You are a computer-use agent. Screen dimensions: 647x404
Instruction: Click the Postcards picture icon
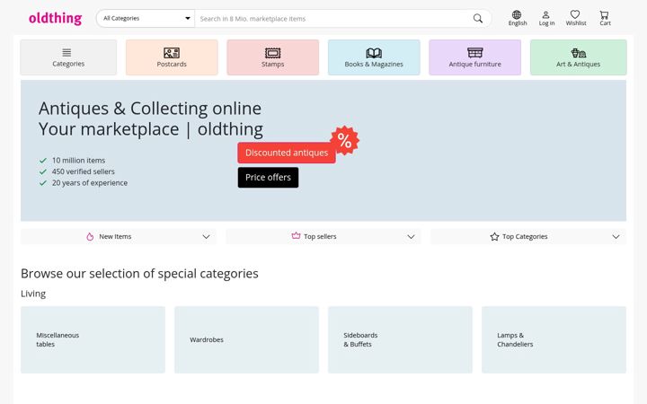[172, 53]
